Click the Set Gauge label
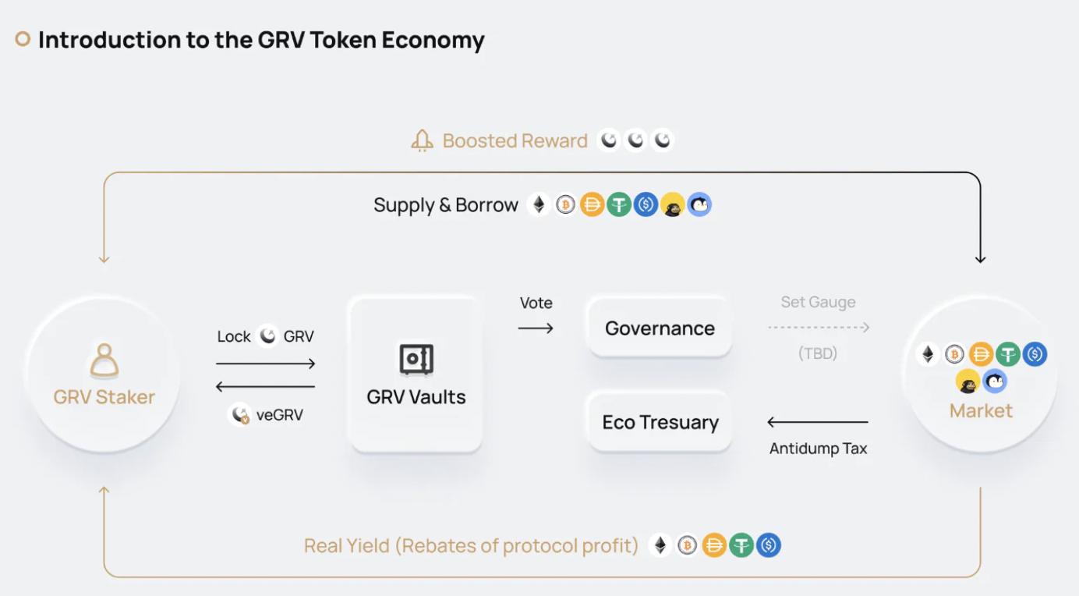 pos(818,302)
